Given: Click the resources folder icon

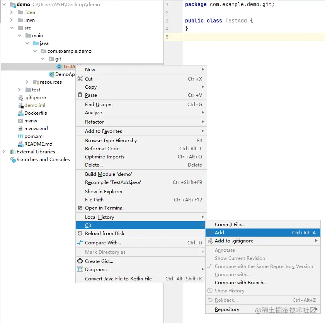Looking at the screenshot, I should [x=36, y=82].
